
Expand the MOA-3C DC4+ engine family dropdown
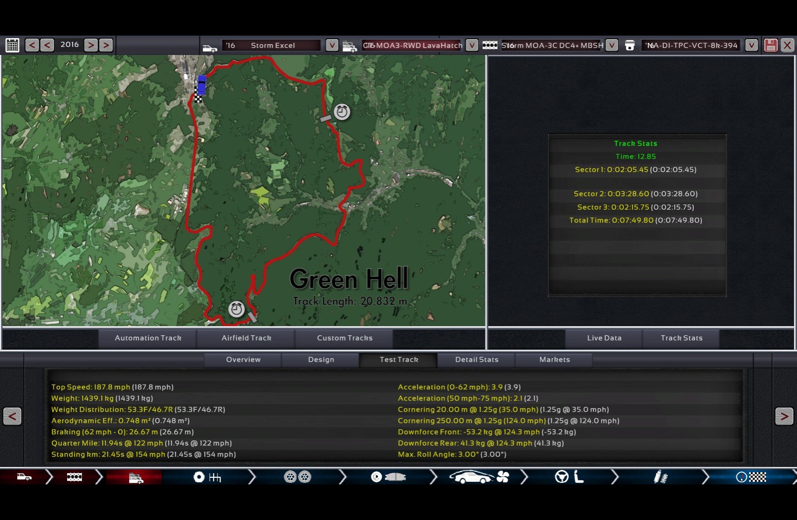[612, 45]
